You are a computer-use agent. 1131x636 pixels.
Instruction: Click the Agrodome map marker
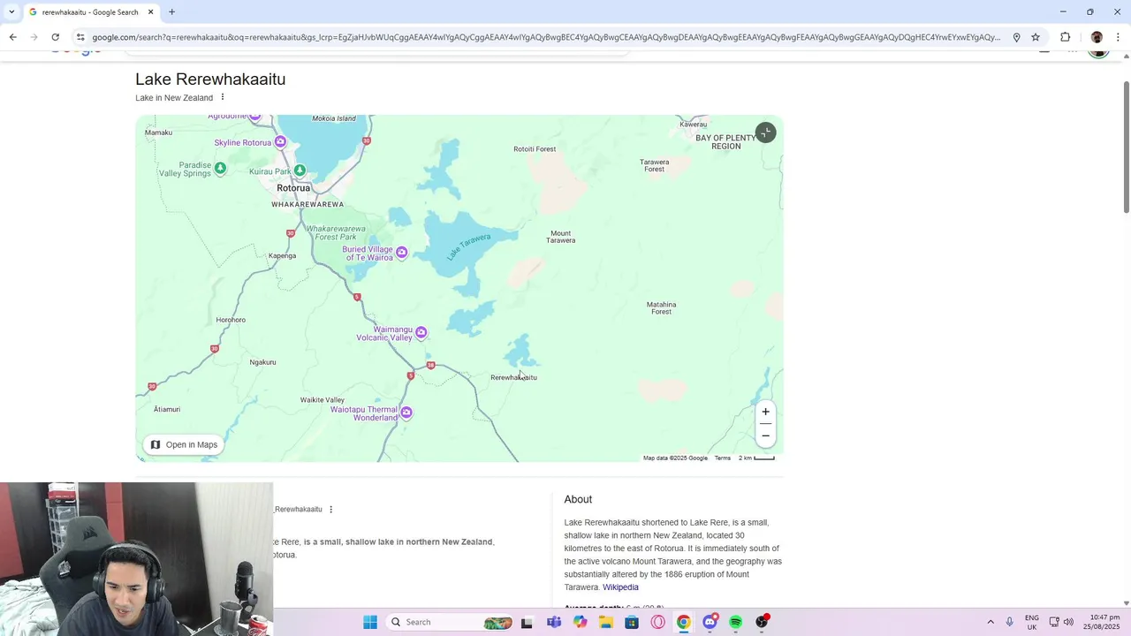[x=254, y=116]
